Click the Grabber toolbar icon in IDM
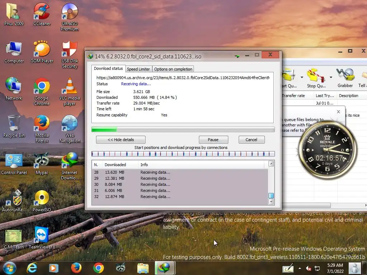The image size is (367, 275). pos(345,78)
